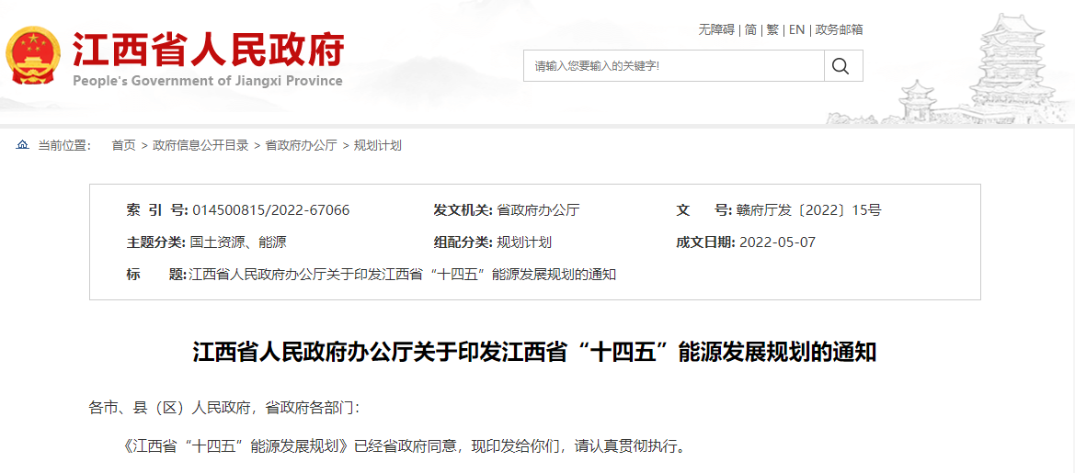The height and width of the screenshot is (473, 1075).
Task: Open 无障碍 accessibility link
Action: [716, 29]
